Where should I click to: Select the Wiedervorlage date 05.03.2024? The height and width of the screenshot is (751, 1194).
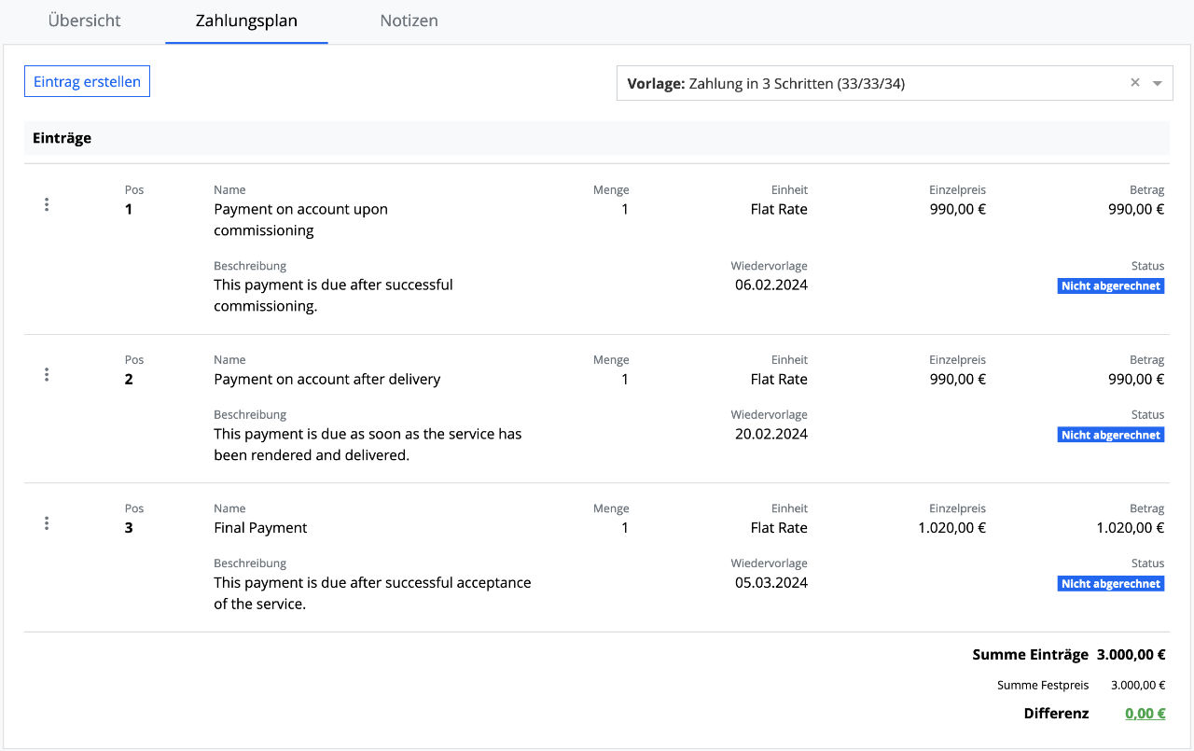pyautogui.click(x=771, y=582)
